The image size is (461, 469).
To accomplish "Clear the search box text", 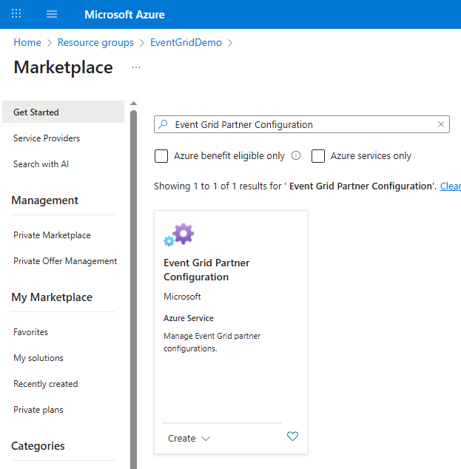I will (441, 124).
